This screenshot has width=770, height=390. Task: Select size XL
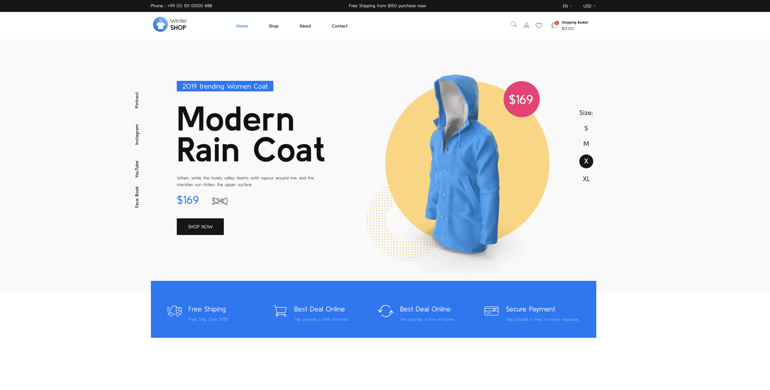[586, 179]
